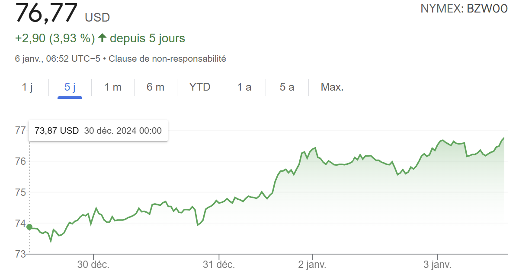Viewport: 532px width, 280px height.
Task: Open Clause de non-responsabilité link
Action: pos(167,59)
